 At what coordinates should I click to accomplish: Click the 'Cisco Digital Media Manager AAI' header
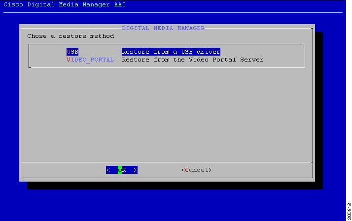(65, 5)
